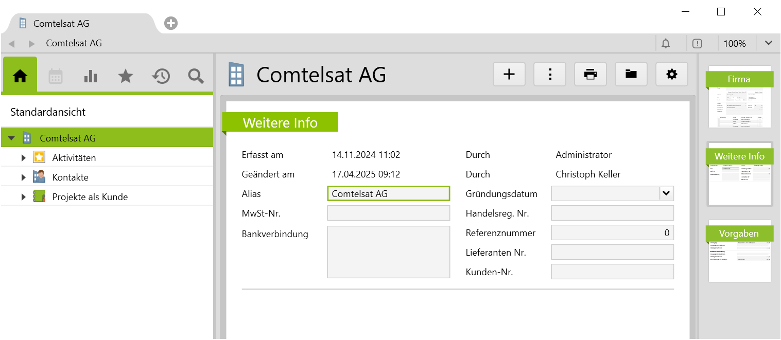
Task: Open the history clock icon
Action: tap(161, 76)
